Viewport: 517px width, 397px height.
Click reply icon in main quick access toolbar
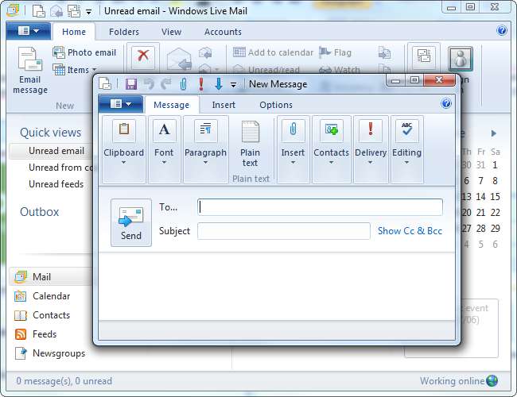click(56, 12)
